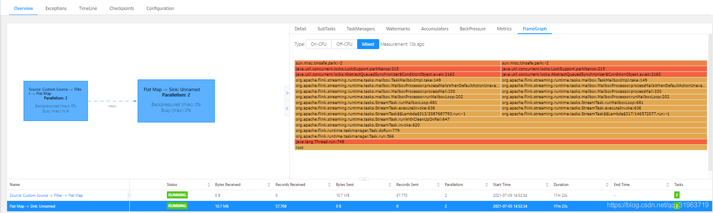This screenshot has width=713, height=213.
Task: Click StreamTask.invoke:620 flame frame
Action: [x=501, y=125]
